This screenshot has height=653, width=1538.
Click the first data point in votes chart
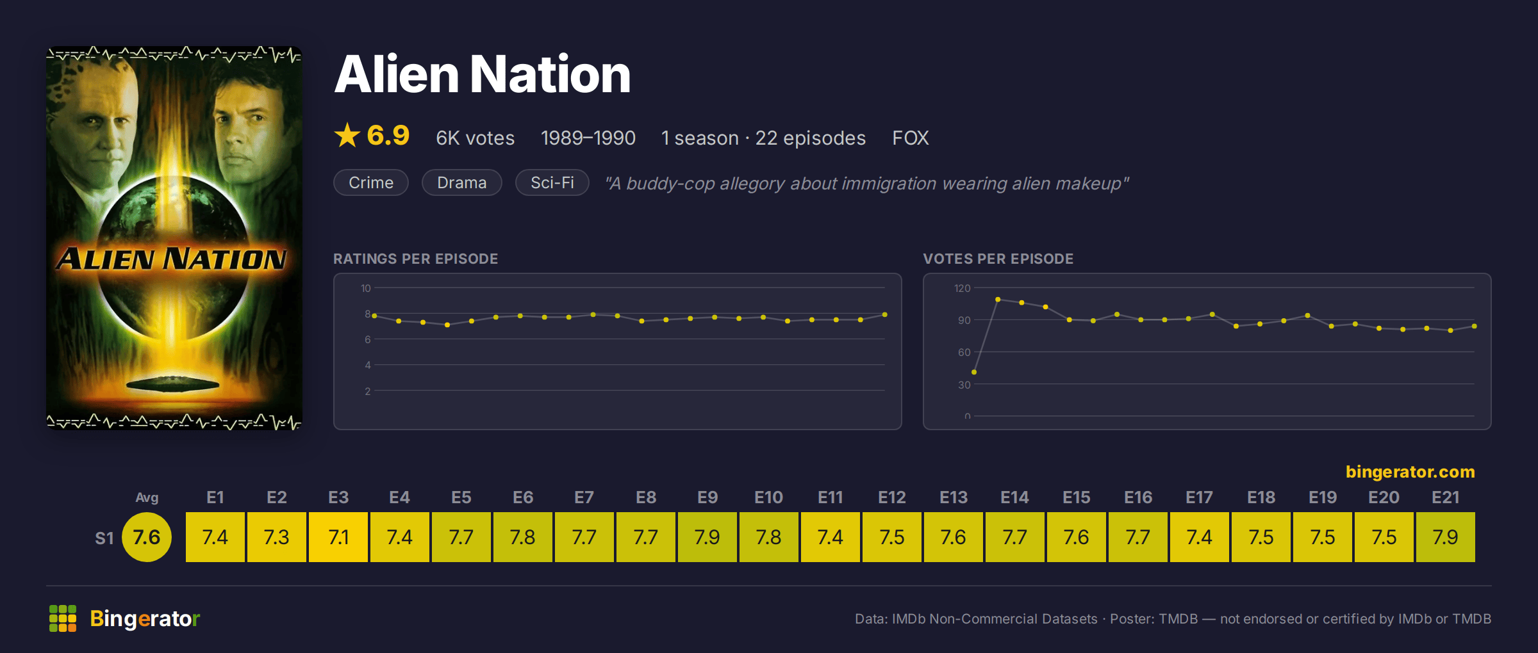[974, 372]
